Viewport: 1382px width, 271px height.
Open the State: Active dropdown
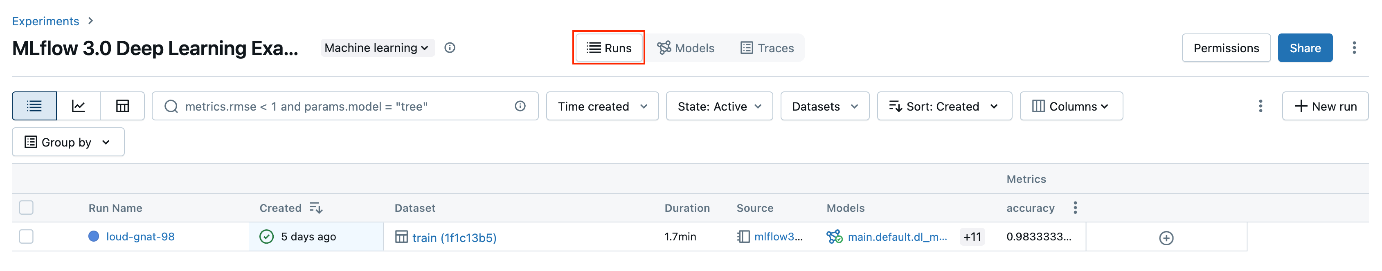[719, 106]
